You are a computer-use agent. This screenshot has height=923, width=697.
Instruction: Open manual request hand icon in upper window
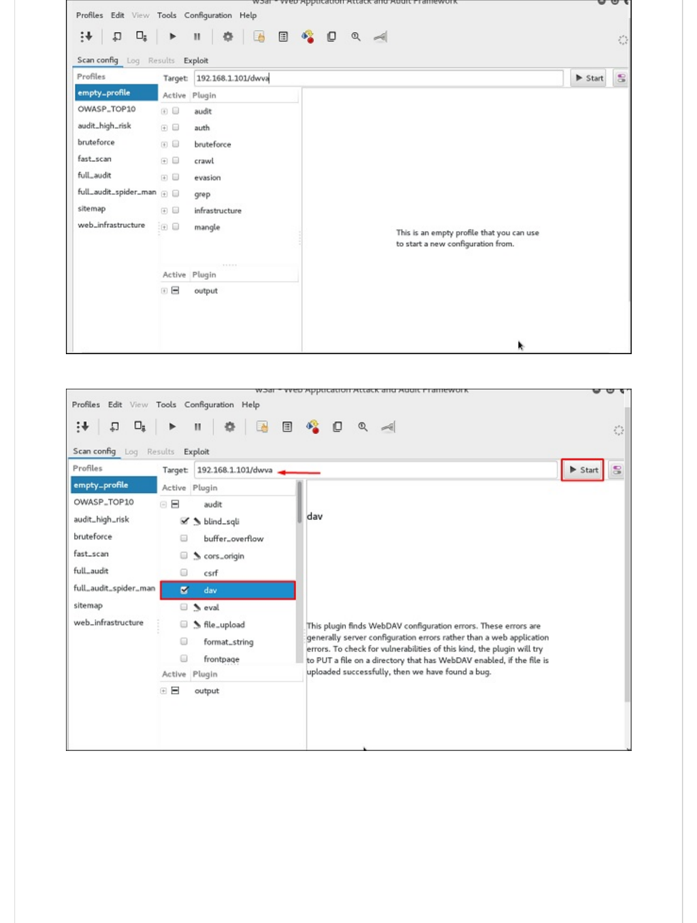pos(259,36)
